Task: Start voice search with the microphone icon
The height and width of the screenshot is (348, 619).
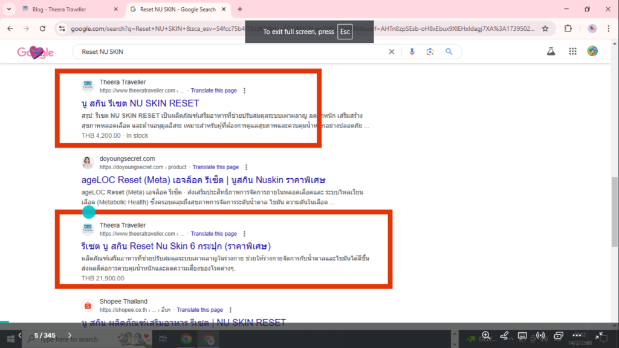Action: coord(412,52)
